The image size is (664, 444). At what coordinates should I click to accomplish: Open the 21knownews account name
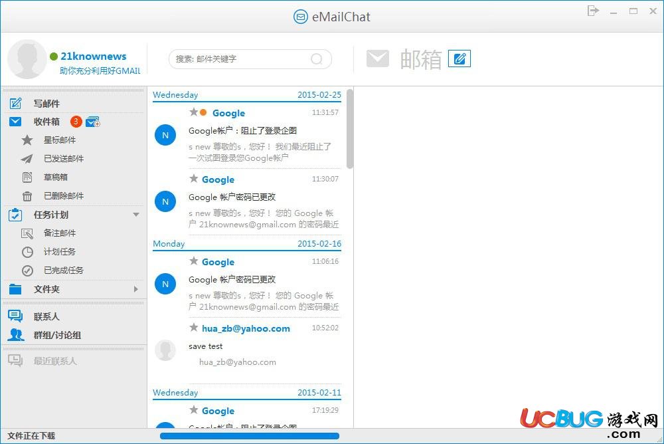coord(93,56)
